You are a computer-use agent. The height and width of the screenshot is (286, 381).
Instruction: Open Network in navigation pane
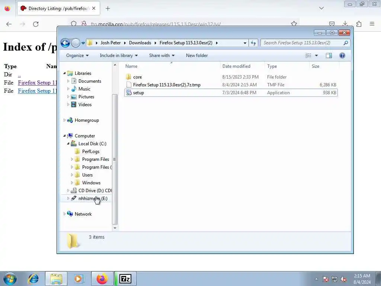[83, 214]
